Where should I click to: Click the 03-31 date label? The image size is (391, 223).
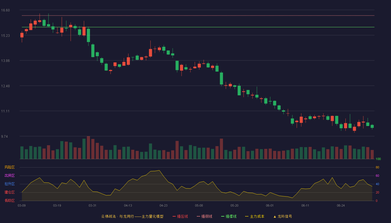92,205
